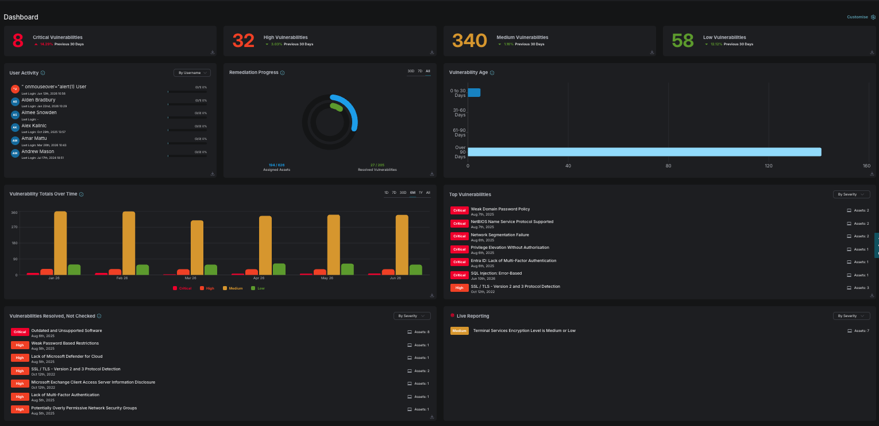879x426 pixels.
Task: Click the red Live Reporting indicator dot
Action: click(x=452, y=315)
